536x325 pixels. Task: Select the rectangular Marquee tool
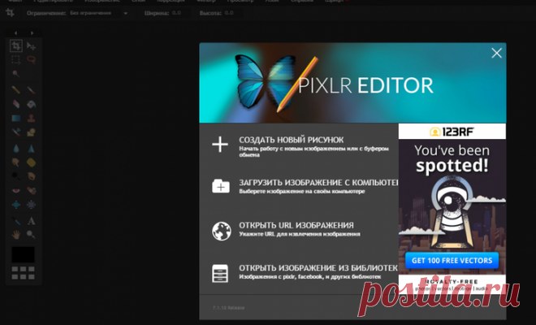tap(16, 60)
